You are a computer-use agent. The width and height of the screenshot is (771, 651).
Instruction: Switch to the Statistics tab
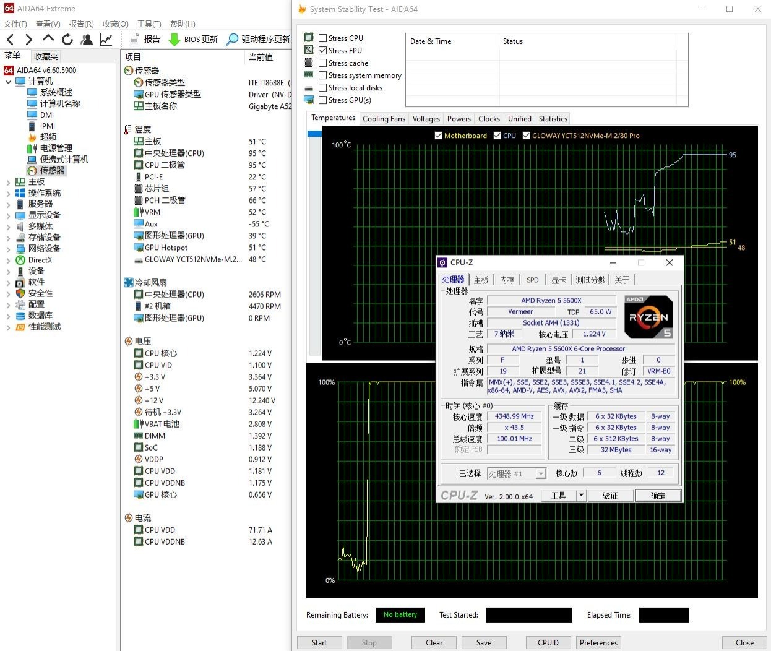point(553,119)
